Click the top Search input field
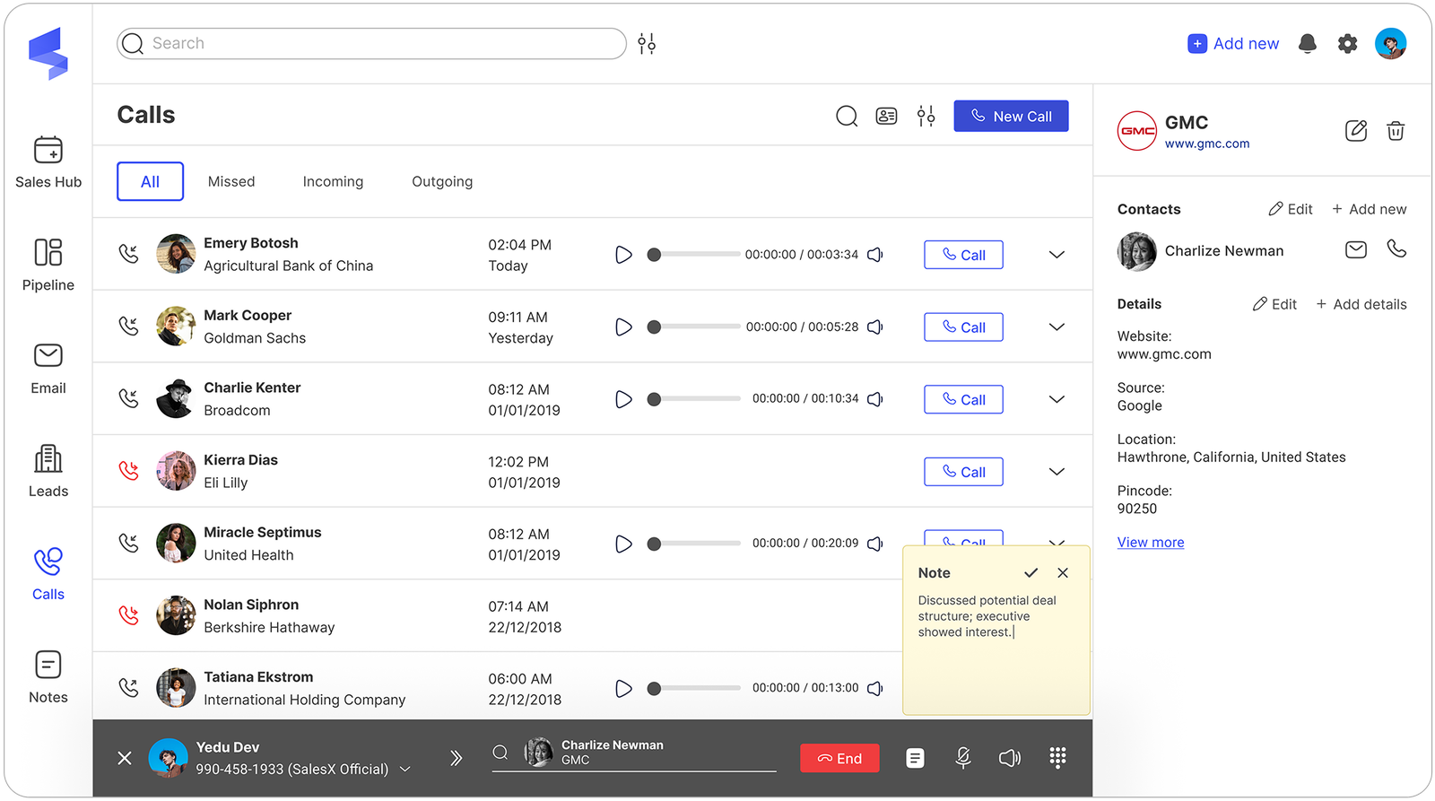The width and height of the screenshot is (1435, 801). tap(371, 43)
